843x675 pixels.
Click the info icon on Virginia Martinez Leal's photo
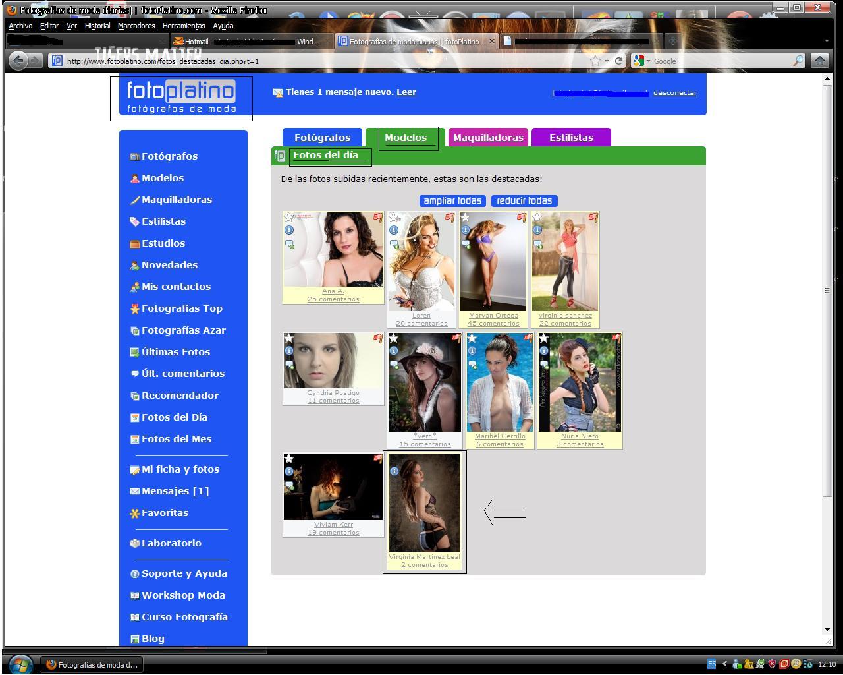(x=394, y=471)
